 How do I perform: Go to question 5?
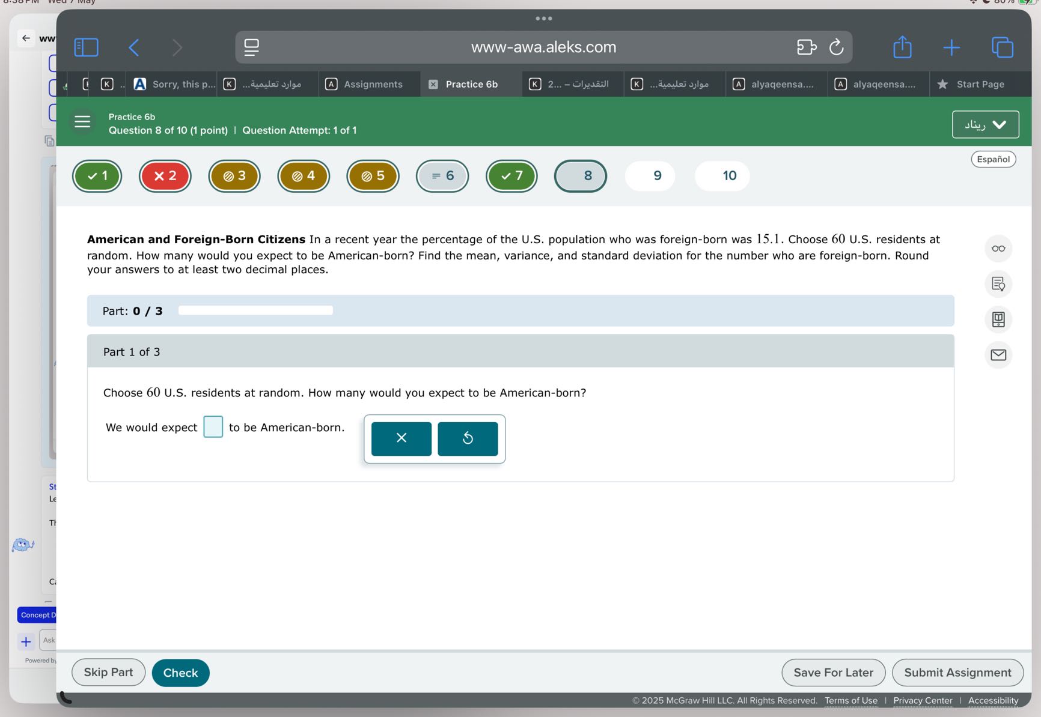[373, 176]
